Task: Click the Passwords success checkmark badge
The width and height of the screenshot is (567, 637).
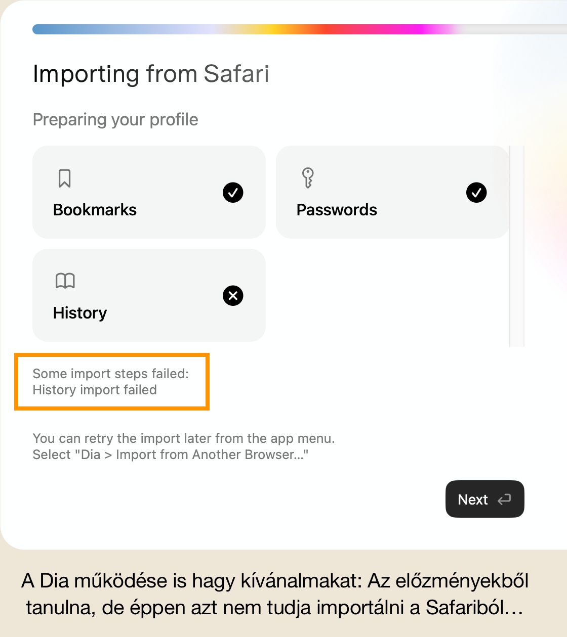Action: [x=476, y=193]
